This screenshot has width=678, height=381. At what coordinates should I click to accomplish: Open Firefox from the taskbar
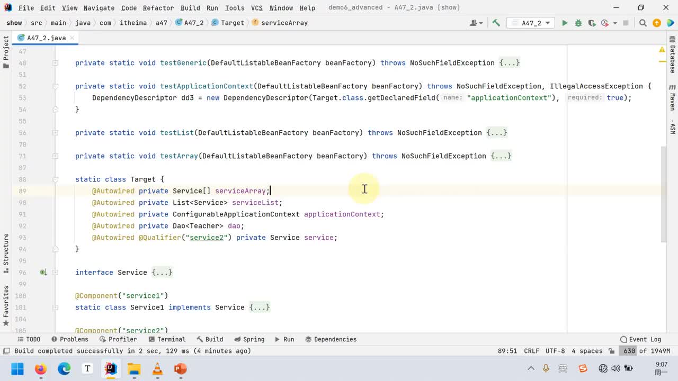point(41,369)
